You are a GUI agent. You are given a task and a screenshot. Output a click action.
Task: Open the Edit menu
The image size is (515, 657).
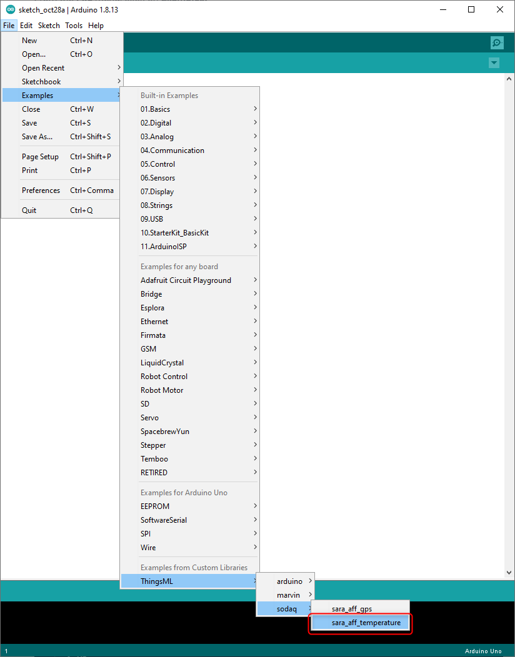[26, 26]
